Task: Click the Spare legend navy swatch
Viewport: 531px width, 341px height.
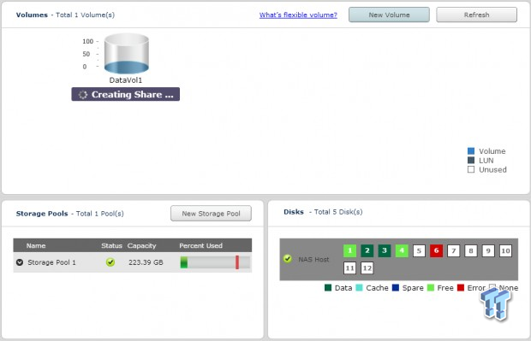Action: click(x=395, y=288)
